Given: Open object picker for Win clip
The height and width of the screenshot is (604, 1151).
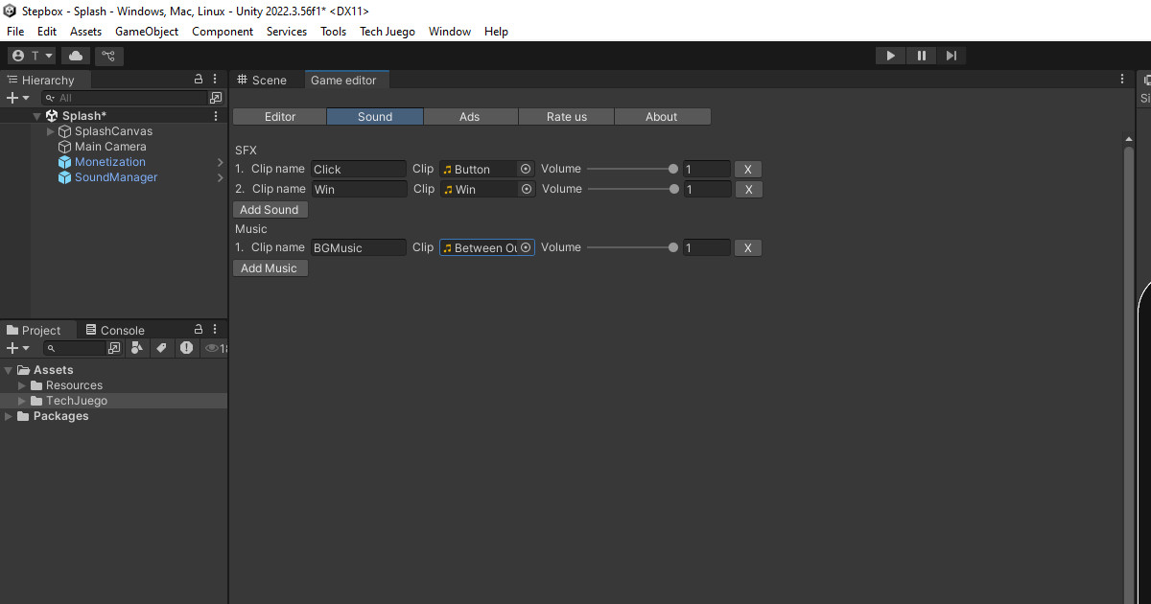Looking at the screenshot, I should [526, 189].
